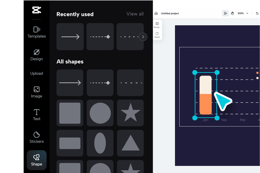The image size is (260, 173).
Task: Select the cream bar segment on canvas
Action: [x=206, y=85]
